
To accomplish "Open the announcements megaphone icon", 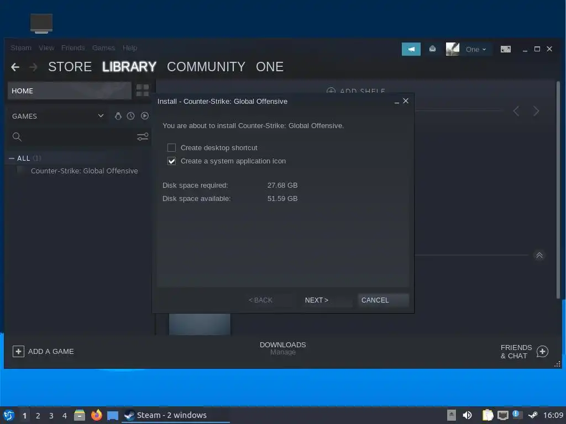I will 411,49.
